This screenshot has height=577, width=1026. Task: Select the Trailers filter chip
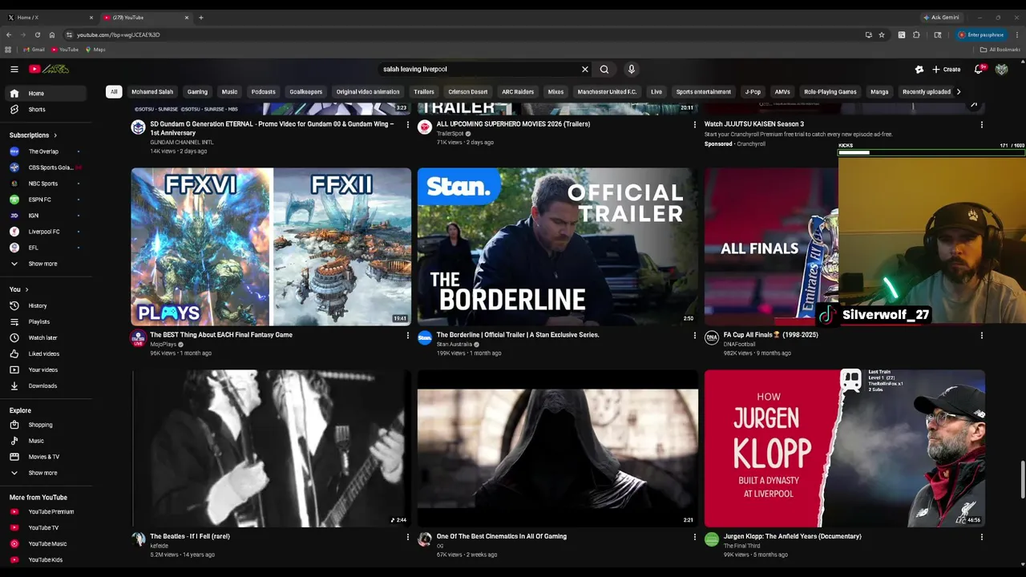pos(424,92)
